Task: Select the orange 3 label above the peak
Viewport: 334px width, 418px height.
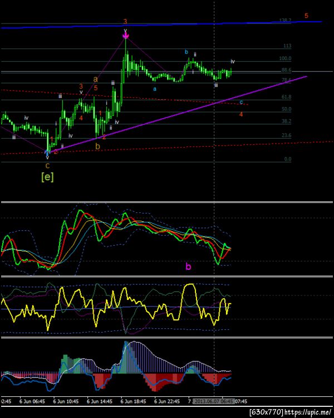Action: (125, 21)
